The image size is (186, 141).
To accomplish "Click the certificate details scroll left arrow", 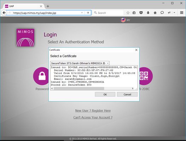I will point(52,88).
